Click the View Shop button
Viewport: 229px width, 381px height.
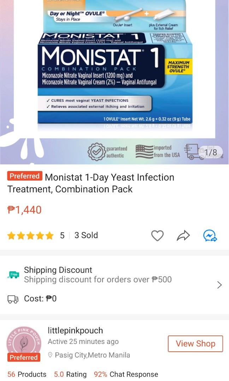195,344
